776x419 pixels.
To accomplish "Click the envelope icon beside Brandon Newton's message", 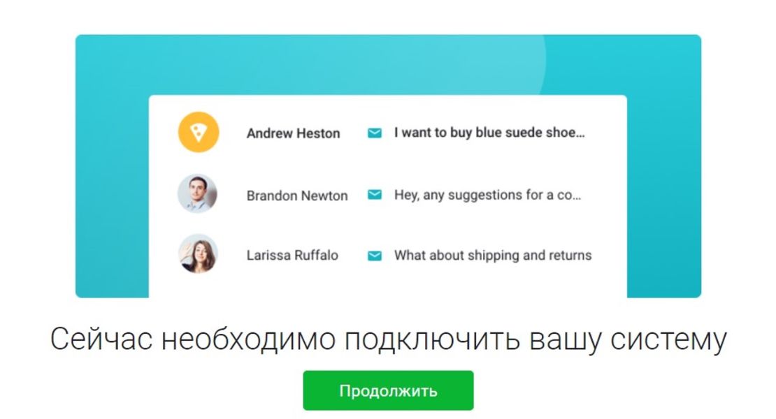I will (375, 195).
